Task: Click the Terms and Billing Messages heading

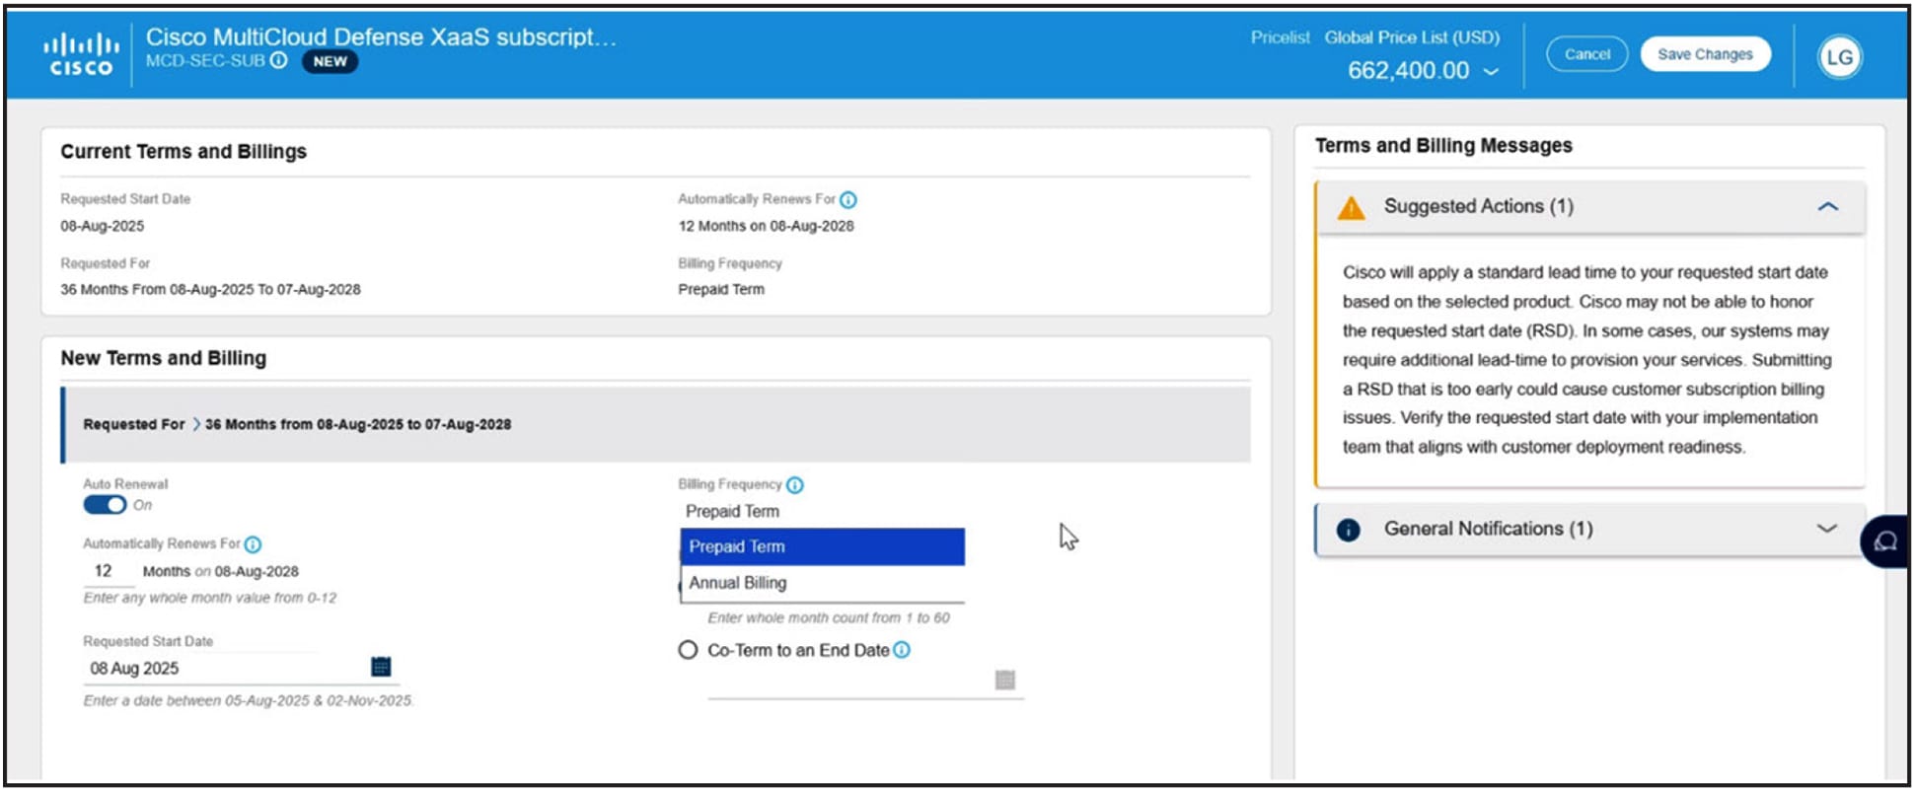Action: [1443, 146]
